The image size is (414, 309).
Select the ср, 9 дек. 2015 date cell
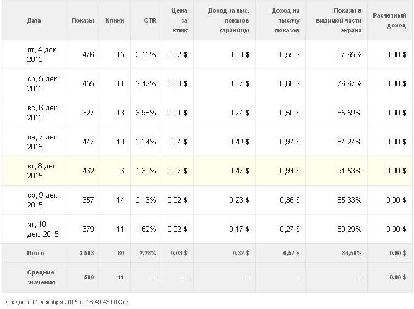click(43, 200)
